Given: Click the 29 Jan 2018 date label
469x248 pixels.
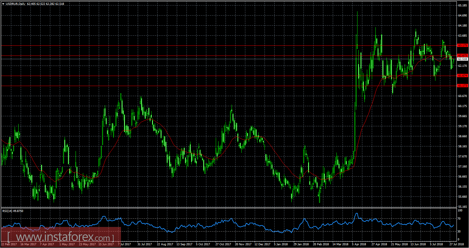Looking at the screenshot, I should pyautogui.click(x=301, y=244).
